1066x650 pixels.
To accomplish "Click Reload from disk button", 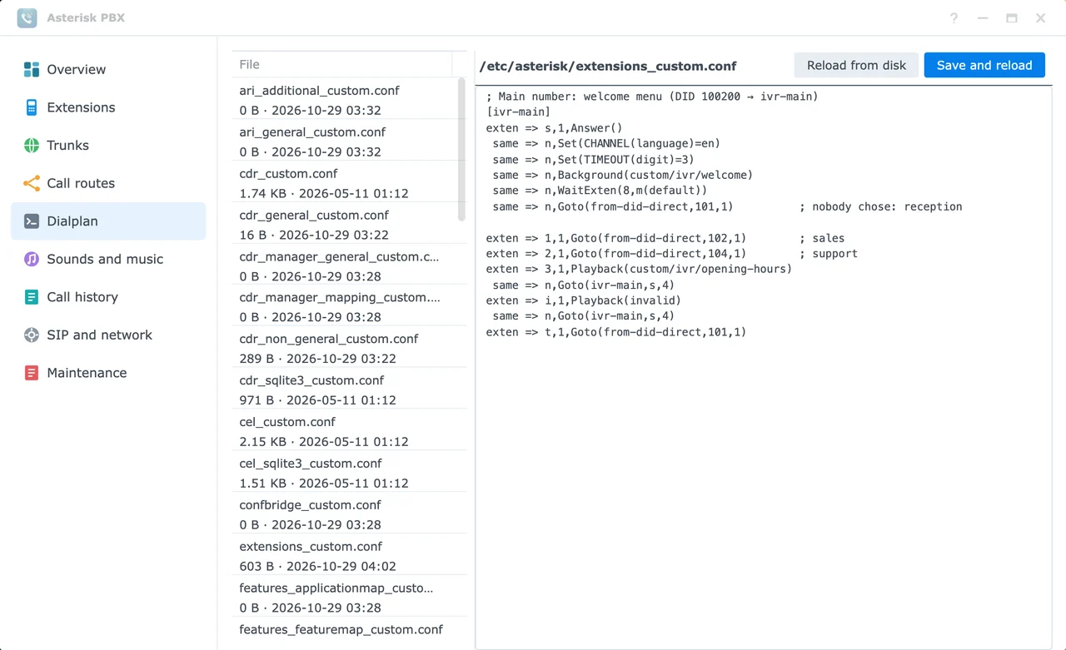I will coord(856,65).
